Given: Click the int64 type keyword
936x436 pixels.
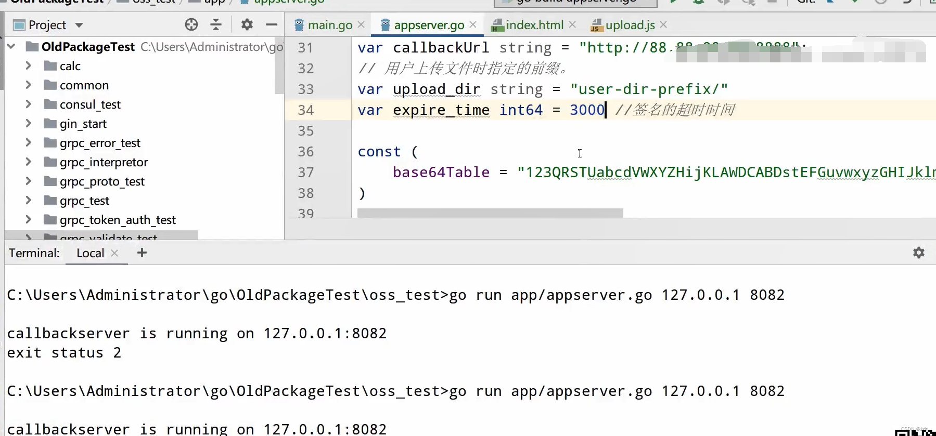Looking at the screenshot, I should coord(521,110).
